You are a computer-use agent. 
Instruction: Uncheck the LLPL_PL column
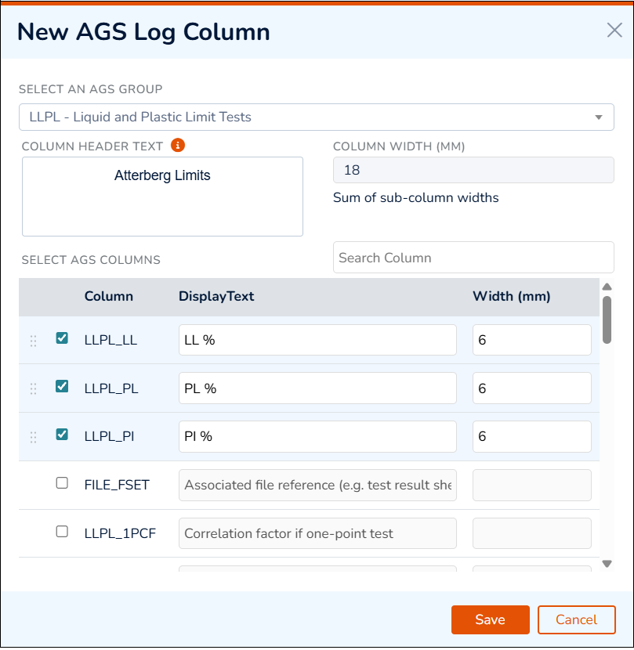point(62,388)
